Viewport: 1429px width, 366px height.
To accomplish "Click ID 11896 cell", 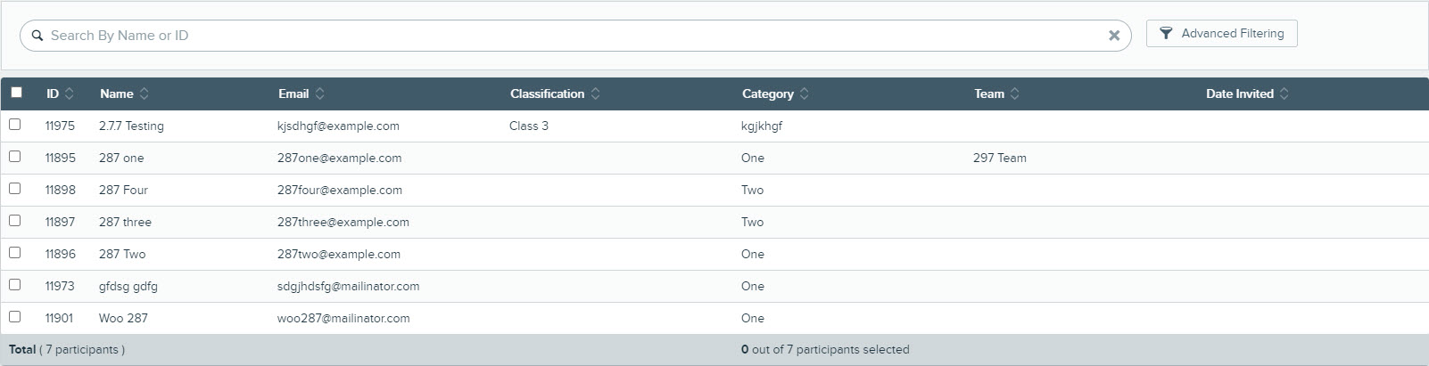I will pos(61,254).
